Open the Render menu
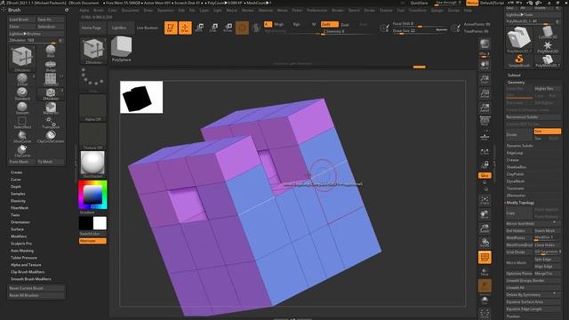 tap(338, 10)
